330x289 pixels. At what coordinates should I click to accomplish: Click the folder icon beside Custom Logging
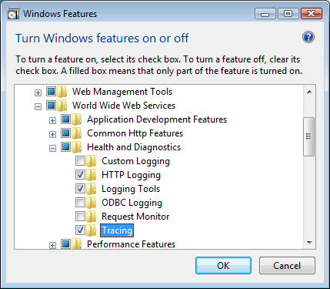click(92, 161)
